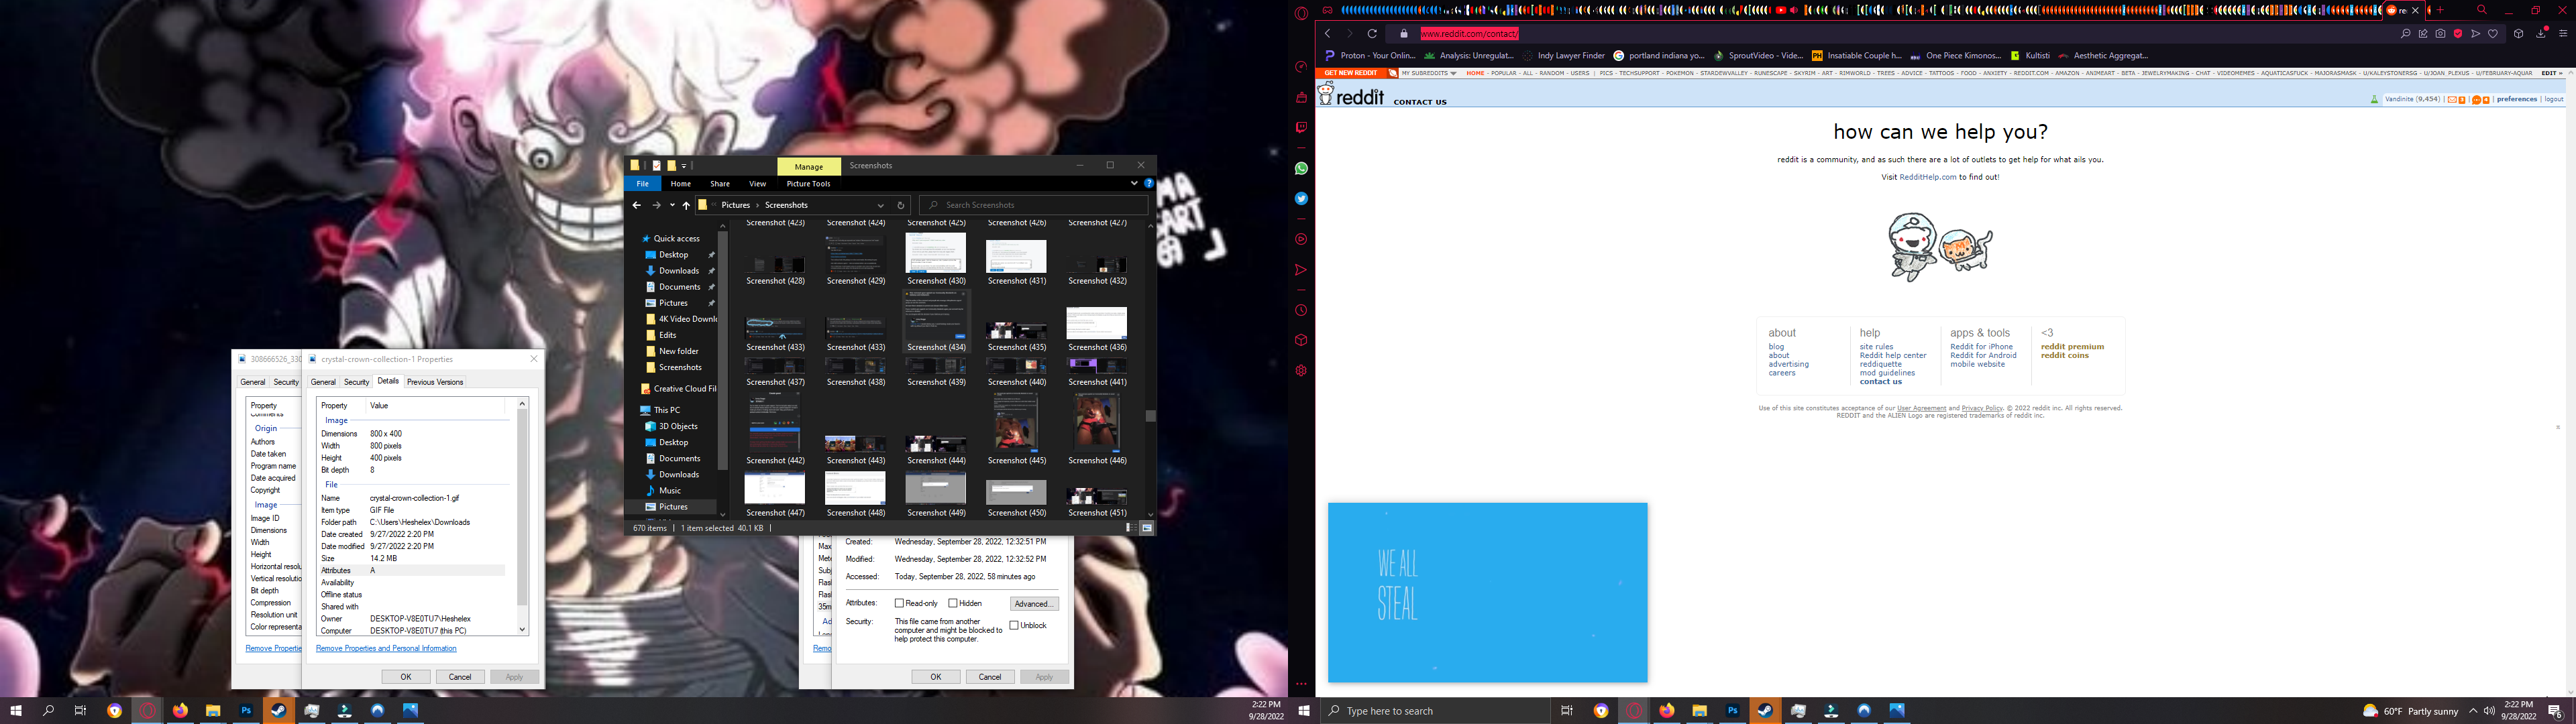Click the browser's back arrow
2576x724 pixels.
[1327, 34]
